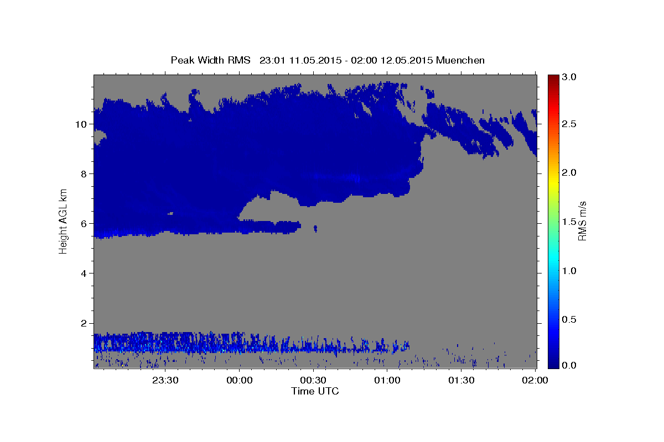
Task: Click the small isolated echo dot near 00:30
Action: pyautogui.click(x=315, y=228)
